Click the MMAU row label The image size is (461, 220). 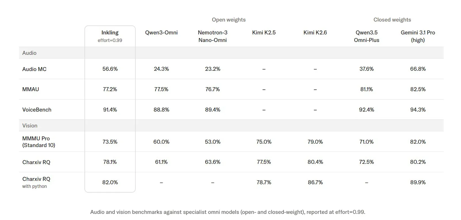coord(31,89)
